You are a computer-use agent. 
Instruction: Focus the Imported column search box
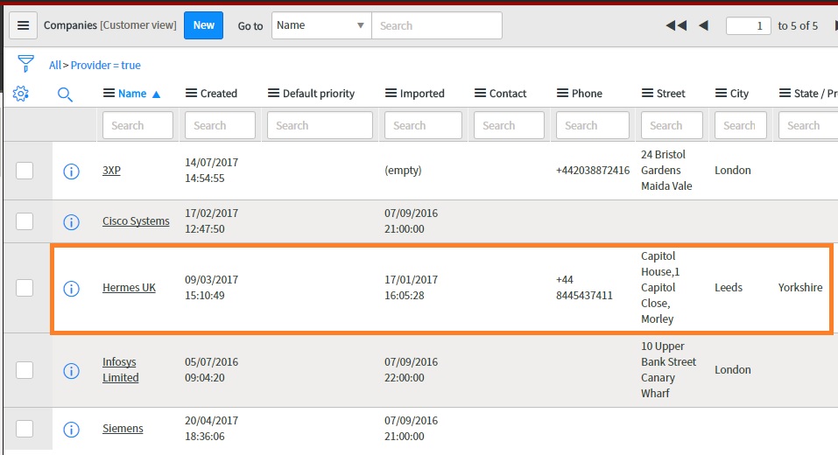423,125
